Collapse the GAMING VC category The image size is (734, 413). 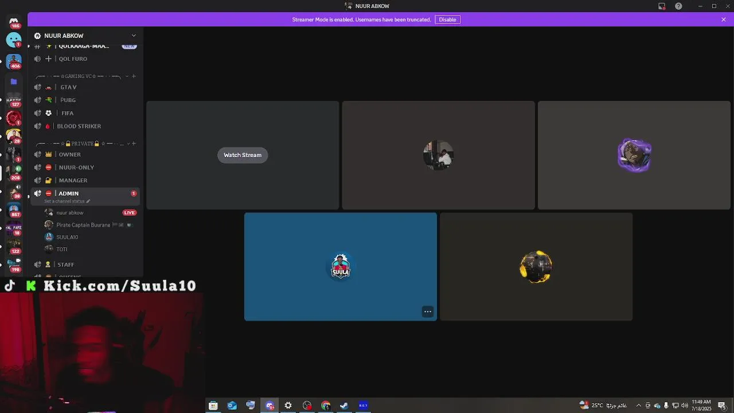coord(78,76)
